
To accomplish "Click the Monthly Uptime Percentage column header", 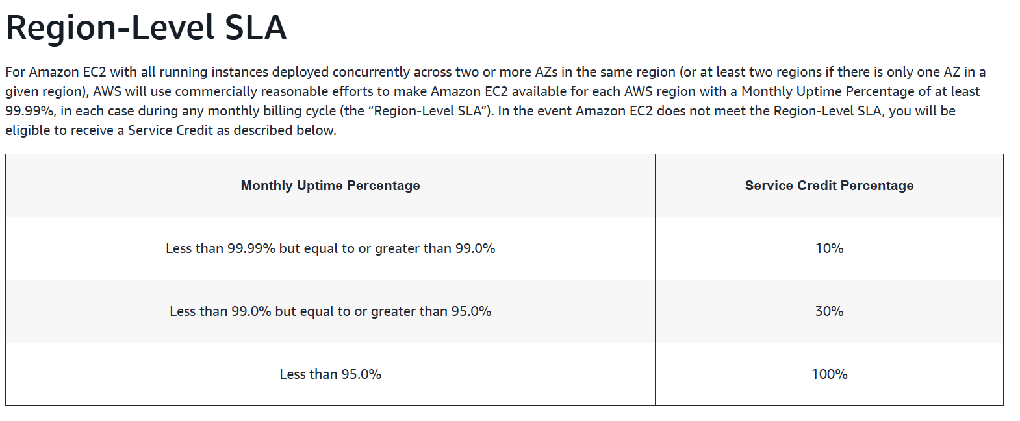I will click(x=330, y=186).
